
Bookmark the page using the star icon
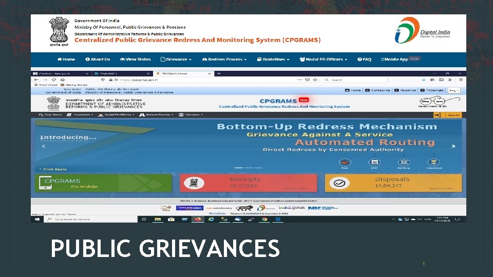pos(315,80)
